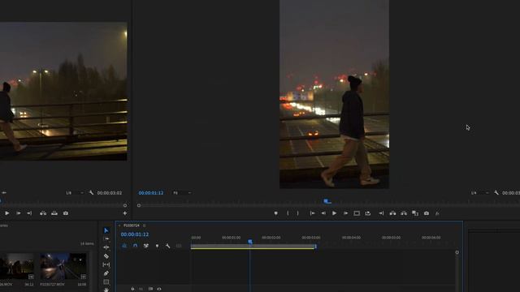Toggle nest-or-individual-clips insert mode in timeline
520x292 pixels.
tap(124, 246)
